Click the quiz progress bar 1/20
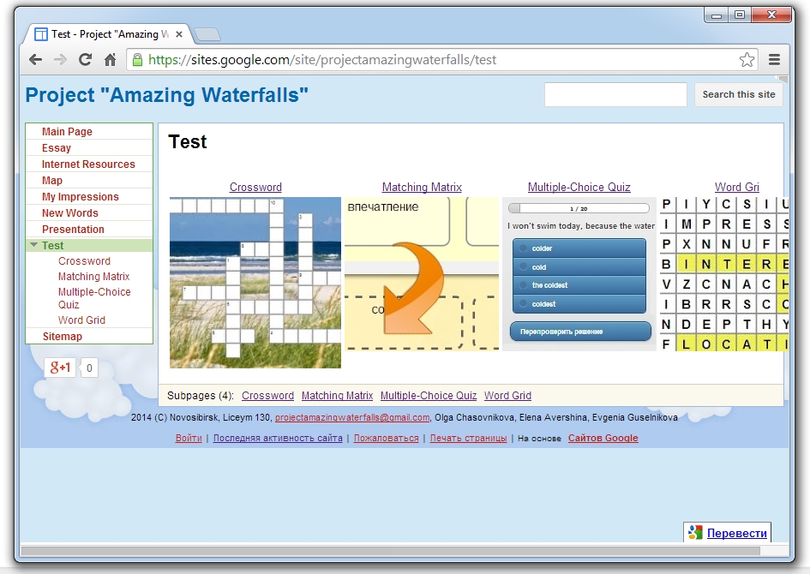Viewport: 810px width, 574px height. pos(579,208)
